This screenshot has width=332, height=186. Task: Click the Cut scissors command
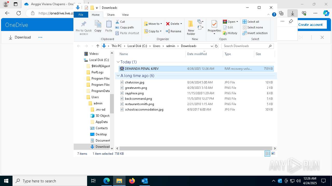click(120, 22)
